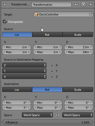Decrease Source X Min with left arrow
This screenshot has height=126, width=95.
point(4,47)
